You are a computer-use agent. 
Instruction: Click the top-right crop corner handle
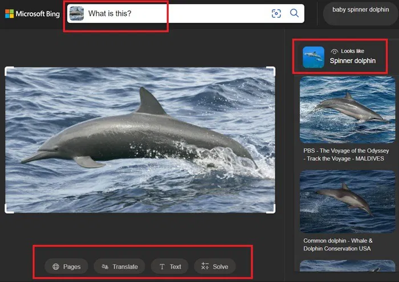click(x=272, y=70)
